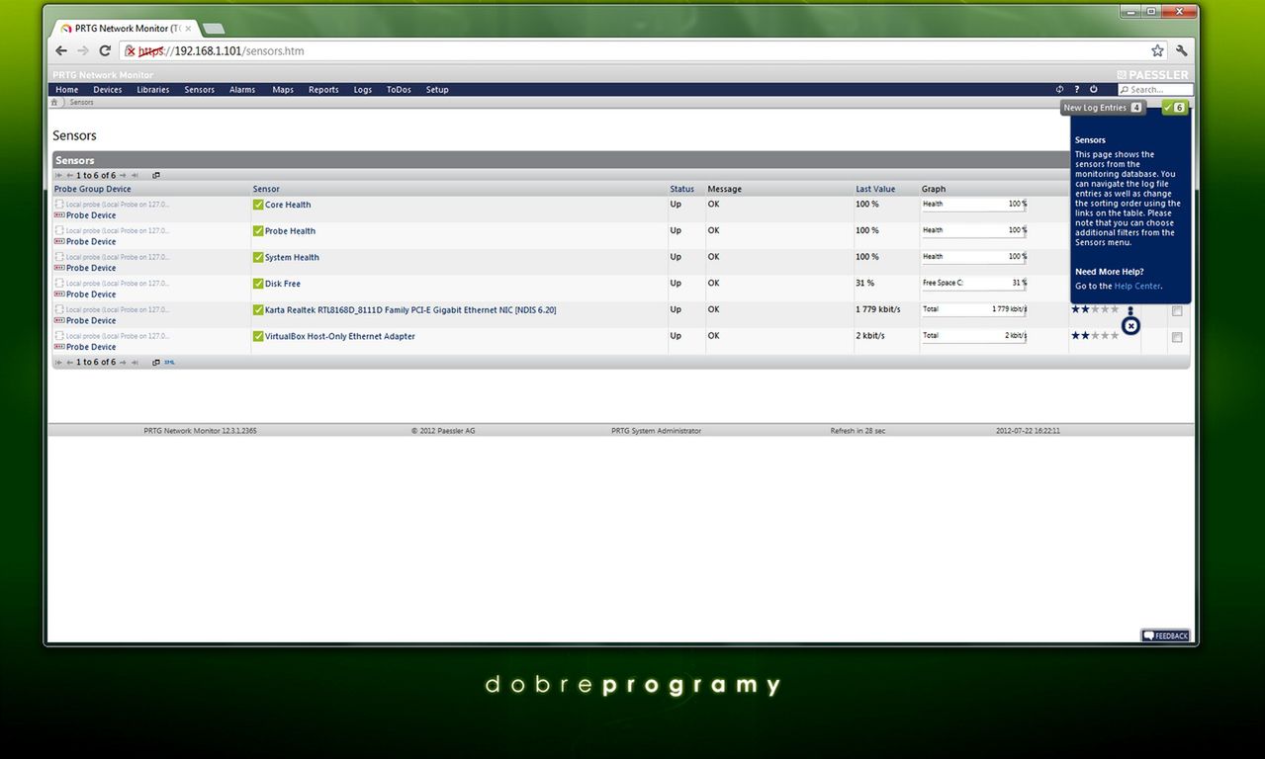Image resolution: width=1265 pixels, height=759 pixels.
Task: Open the window popup icon in top pager
Action: click(x=156, y=175)
